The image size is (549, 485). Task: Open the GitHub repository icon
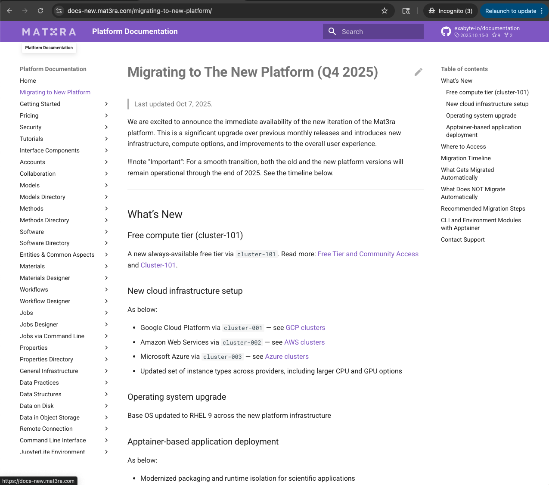446,31
